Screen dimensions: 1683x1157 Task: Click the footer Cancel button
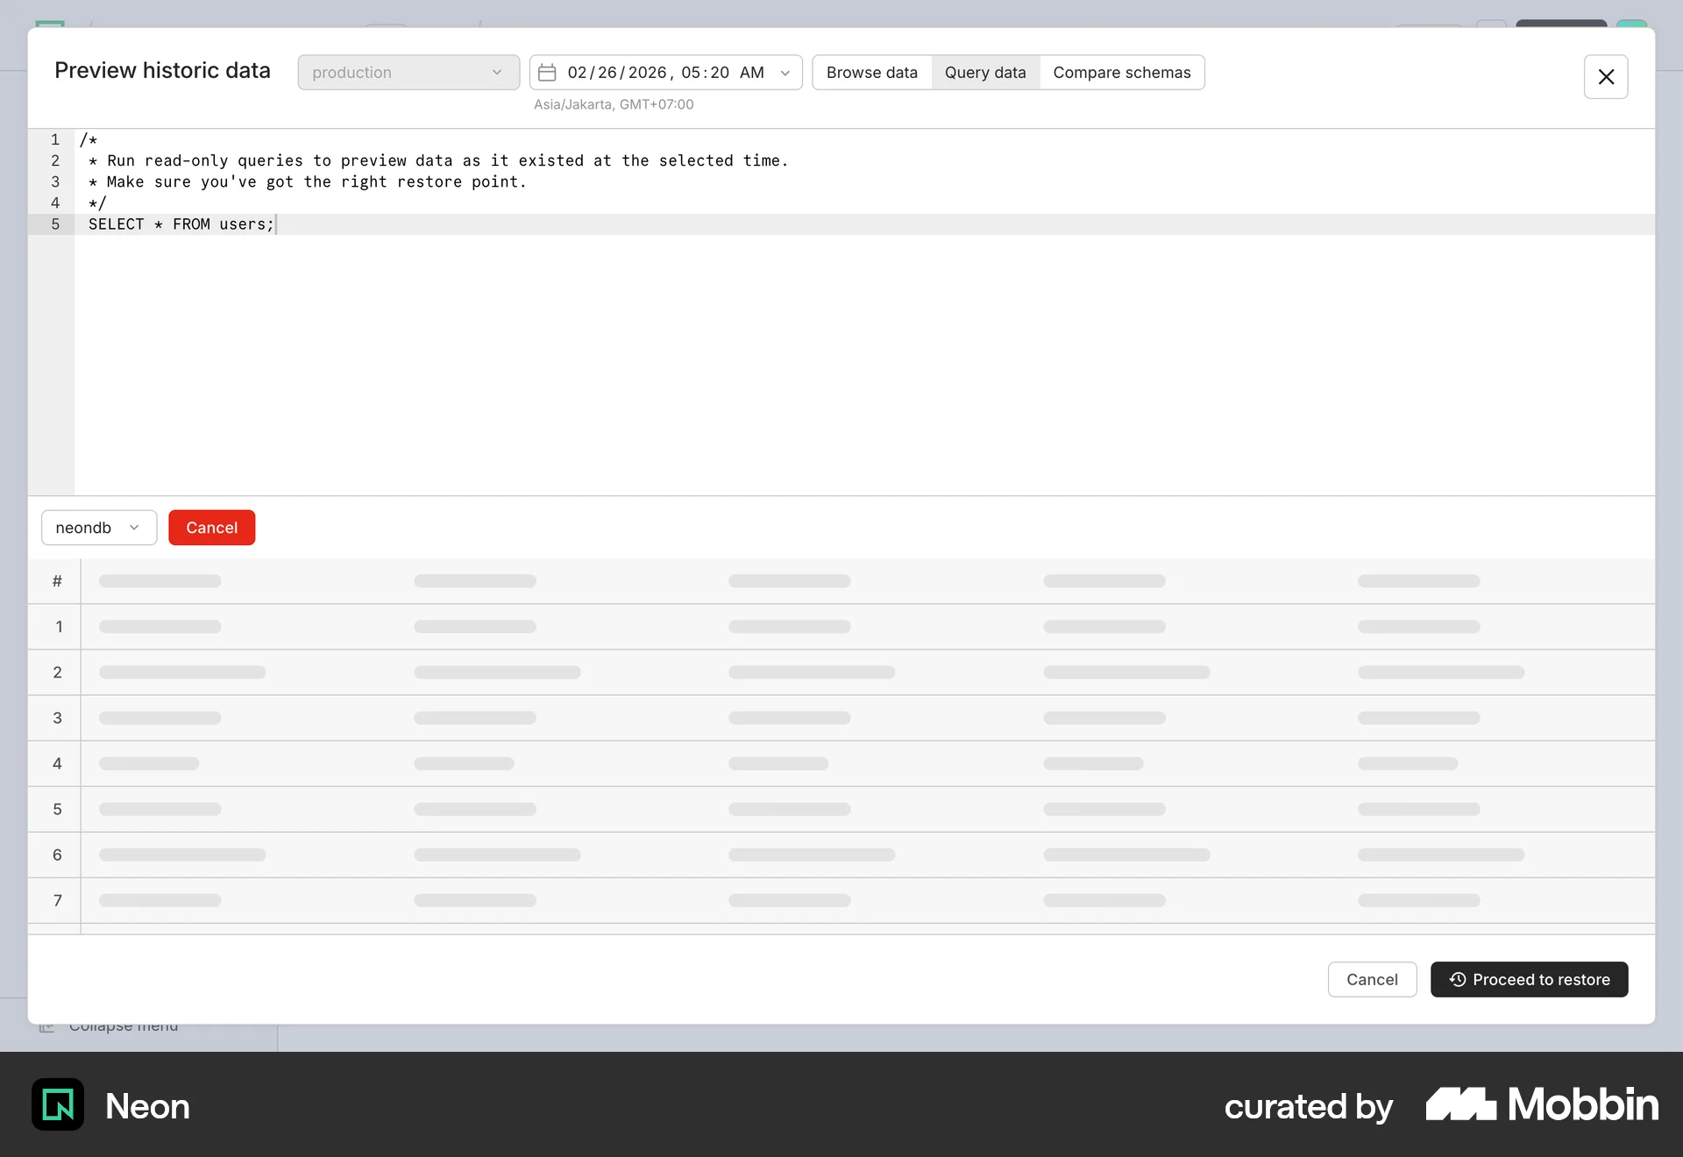pos(1372,980)
